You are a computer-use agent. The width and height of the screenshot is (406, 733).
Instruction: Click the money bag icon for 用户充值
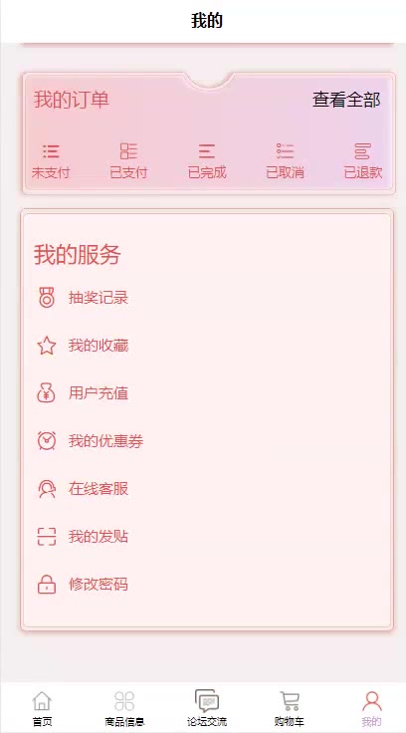pyautogui.click(x=46, y=393)
